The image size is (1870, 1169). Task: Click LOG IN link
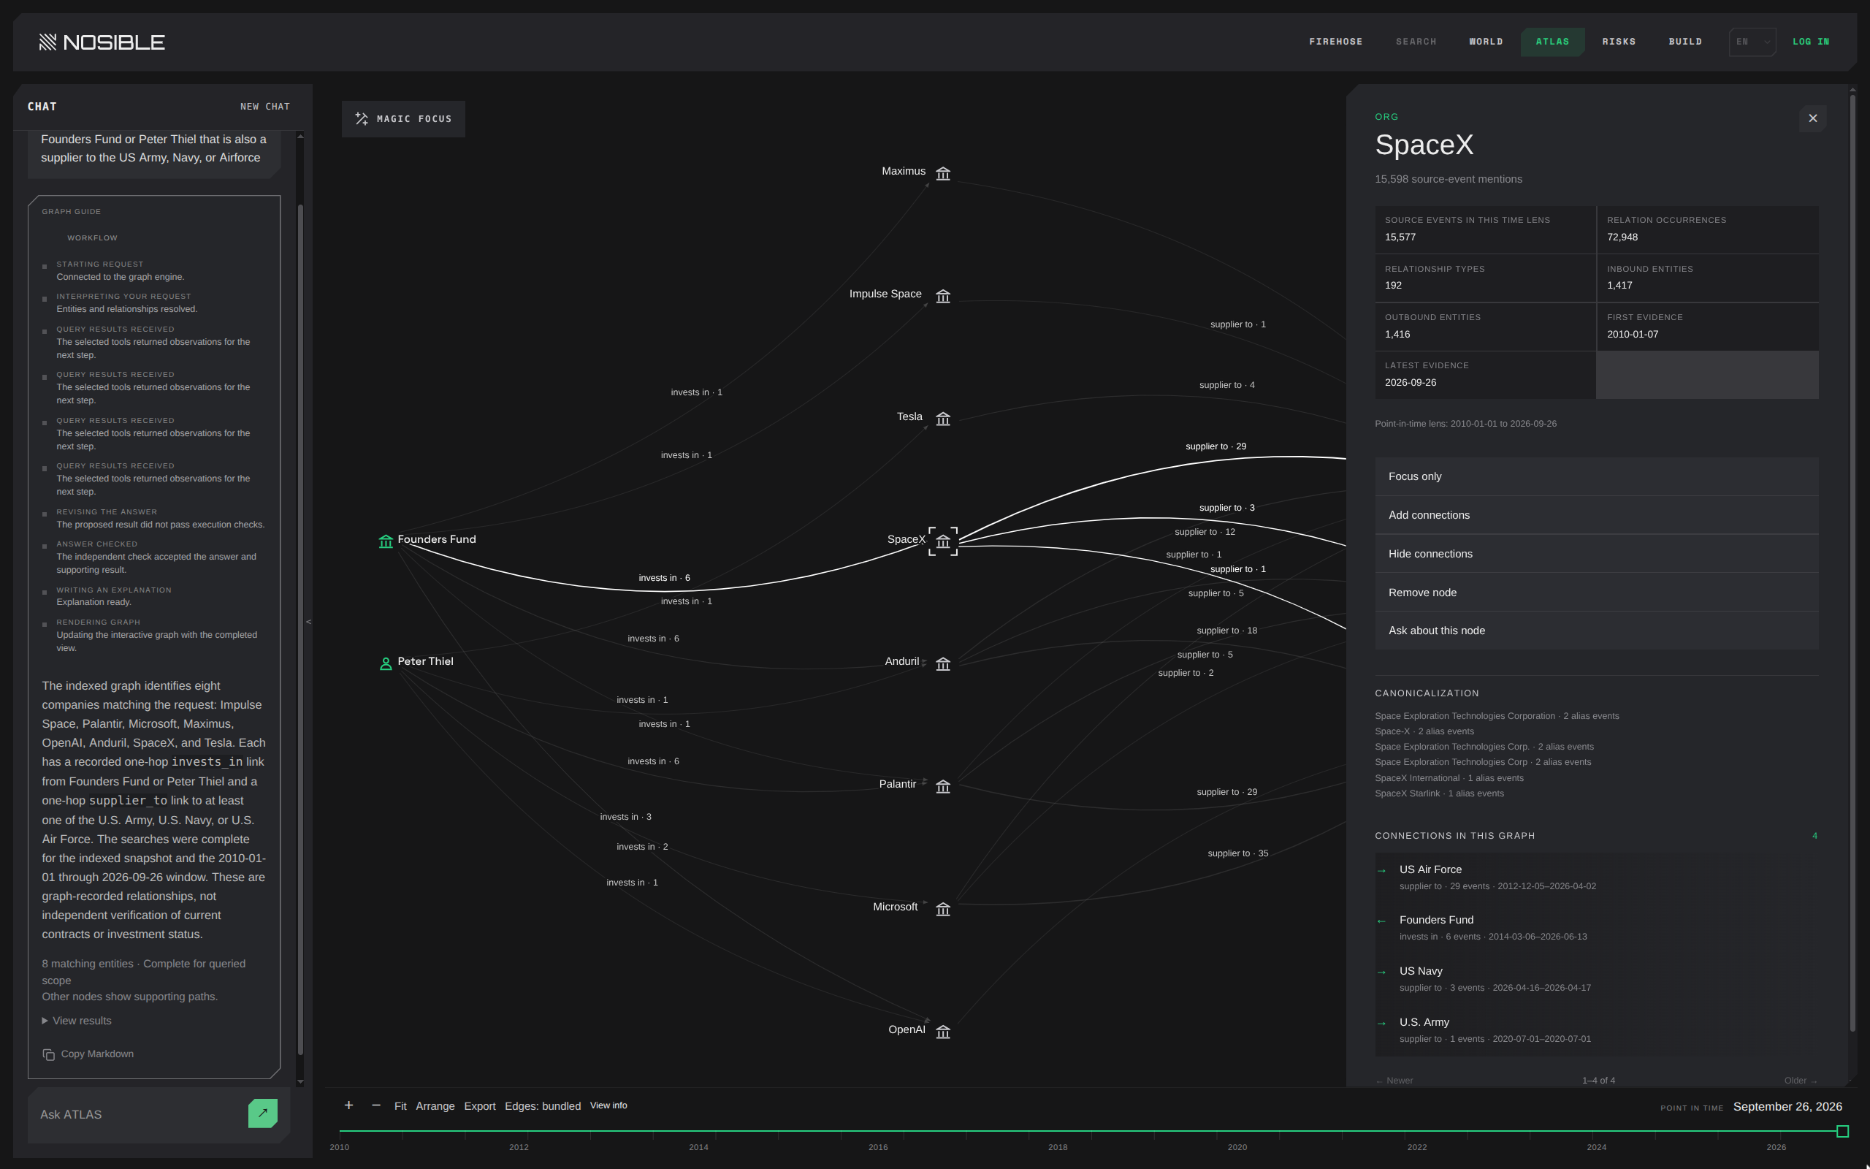1811,42
